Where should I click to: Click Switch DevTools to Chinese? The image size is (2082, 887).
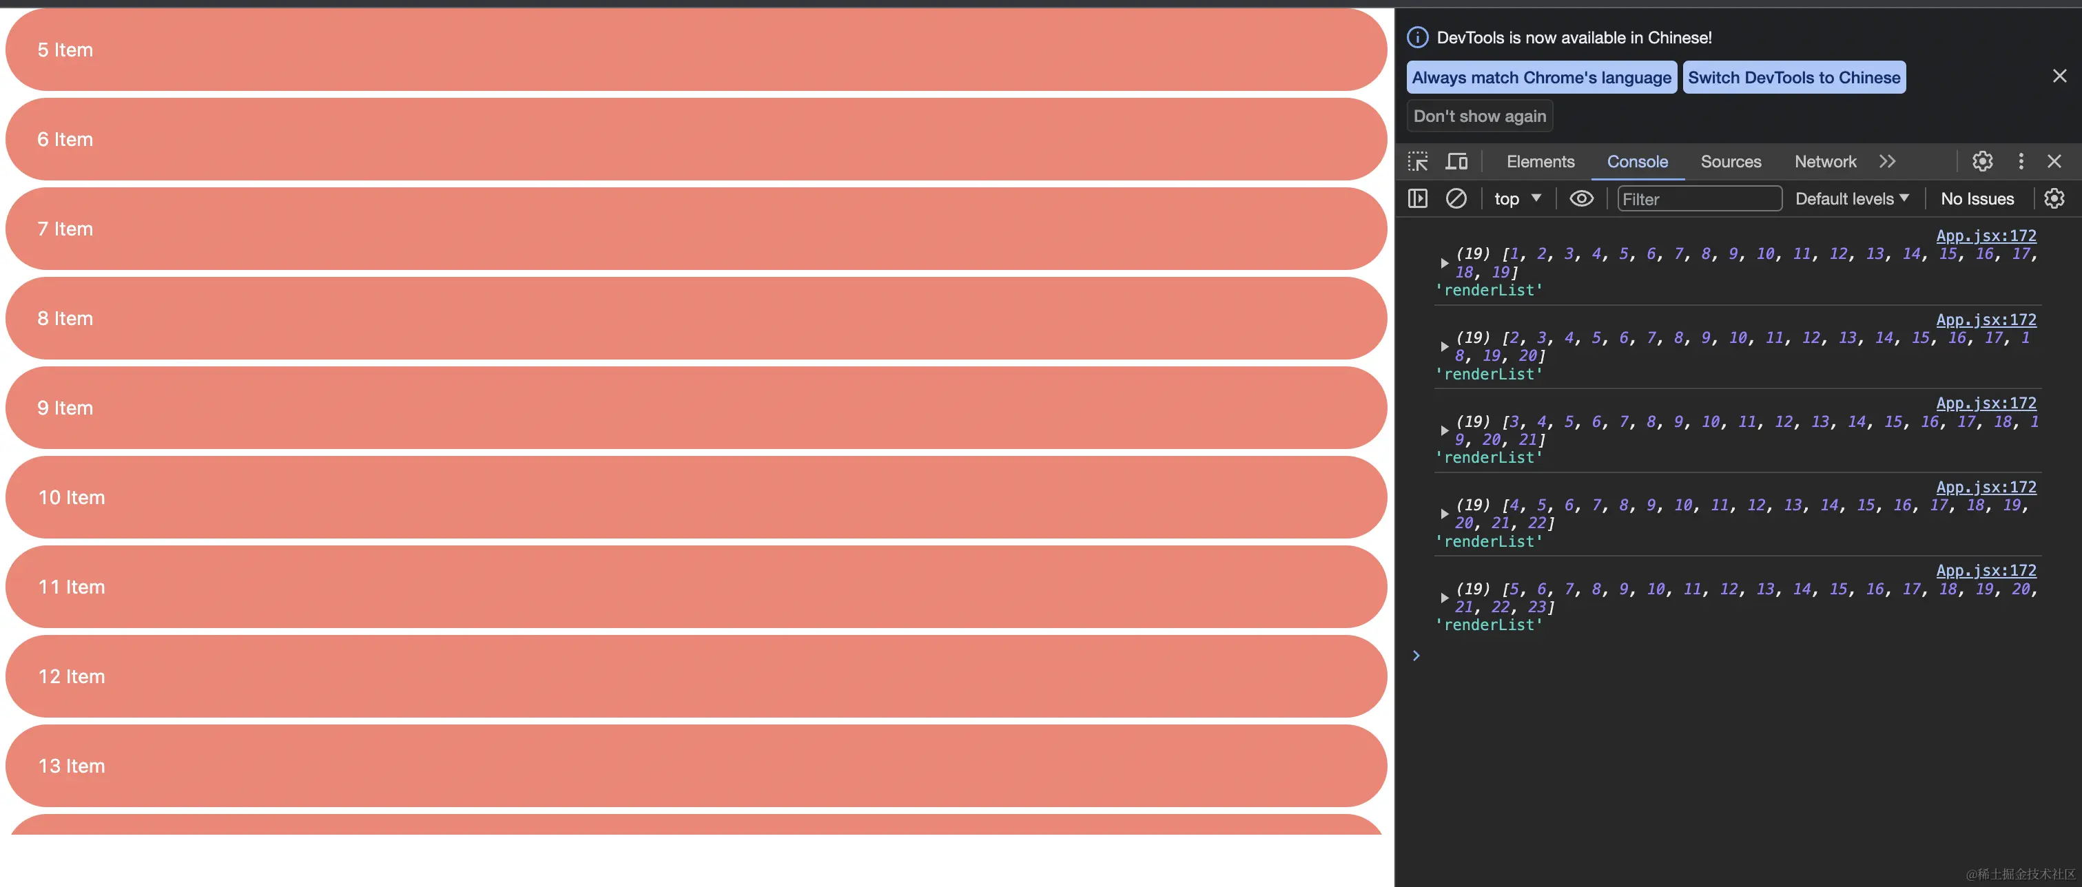[1794, 76]
